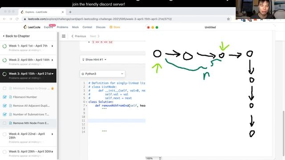Go Back to Chapter

point(16,36)
